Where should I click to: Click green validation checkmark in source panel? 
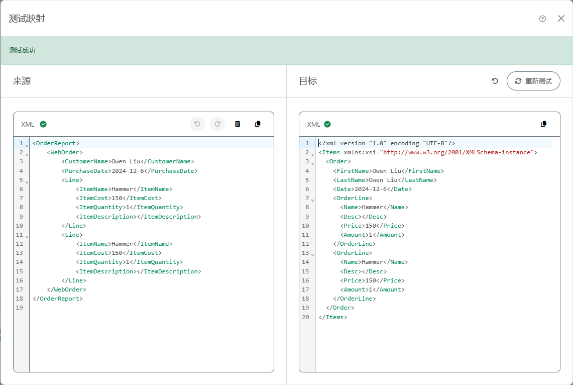(43, 124)
